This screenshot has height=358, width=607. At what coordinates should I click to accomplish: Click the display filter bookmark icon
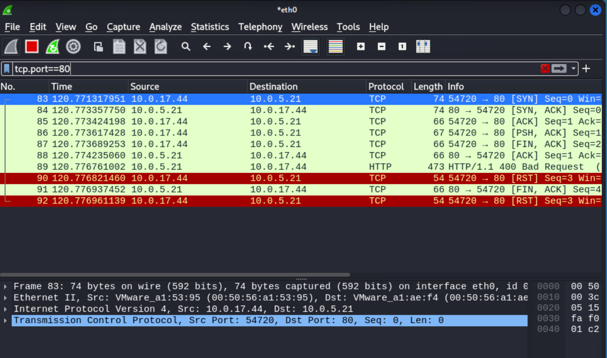coord(7,69)
